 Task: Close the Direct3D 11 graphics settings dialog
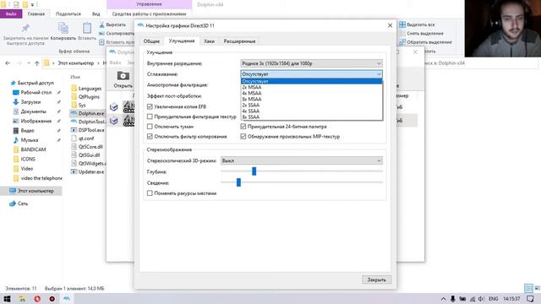pos(390,25)
